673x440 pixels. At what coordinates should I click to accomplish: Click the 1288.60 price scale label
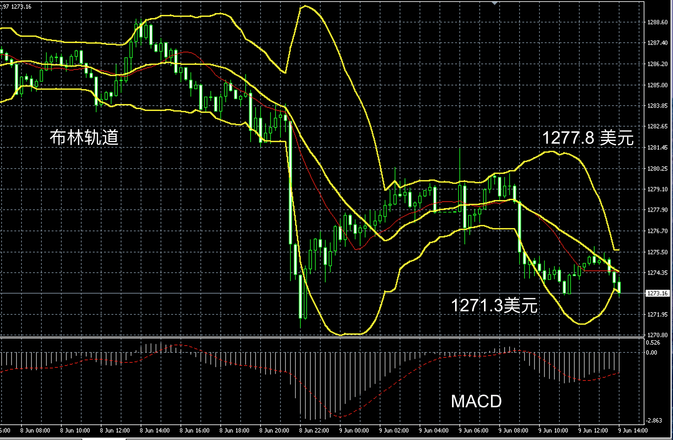point(657,22)
